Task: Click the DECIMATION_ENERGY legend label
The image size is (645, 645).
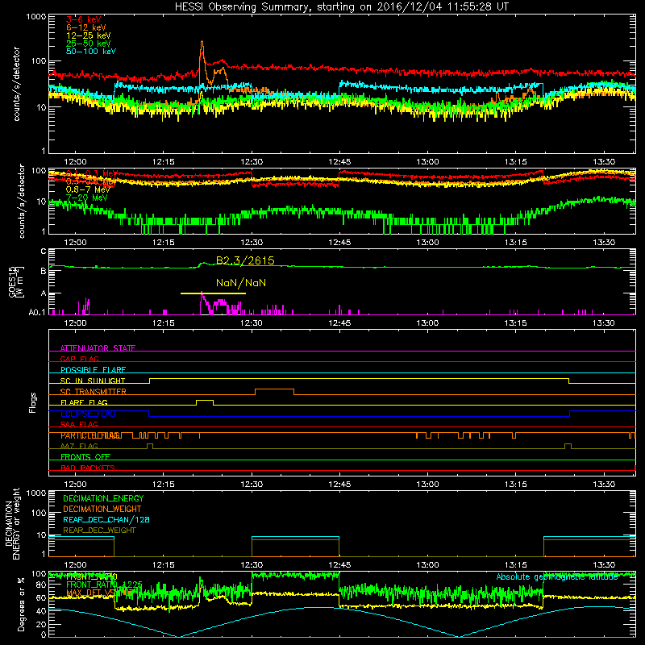Action: [x=103, y=498]
